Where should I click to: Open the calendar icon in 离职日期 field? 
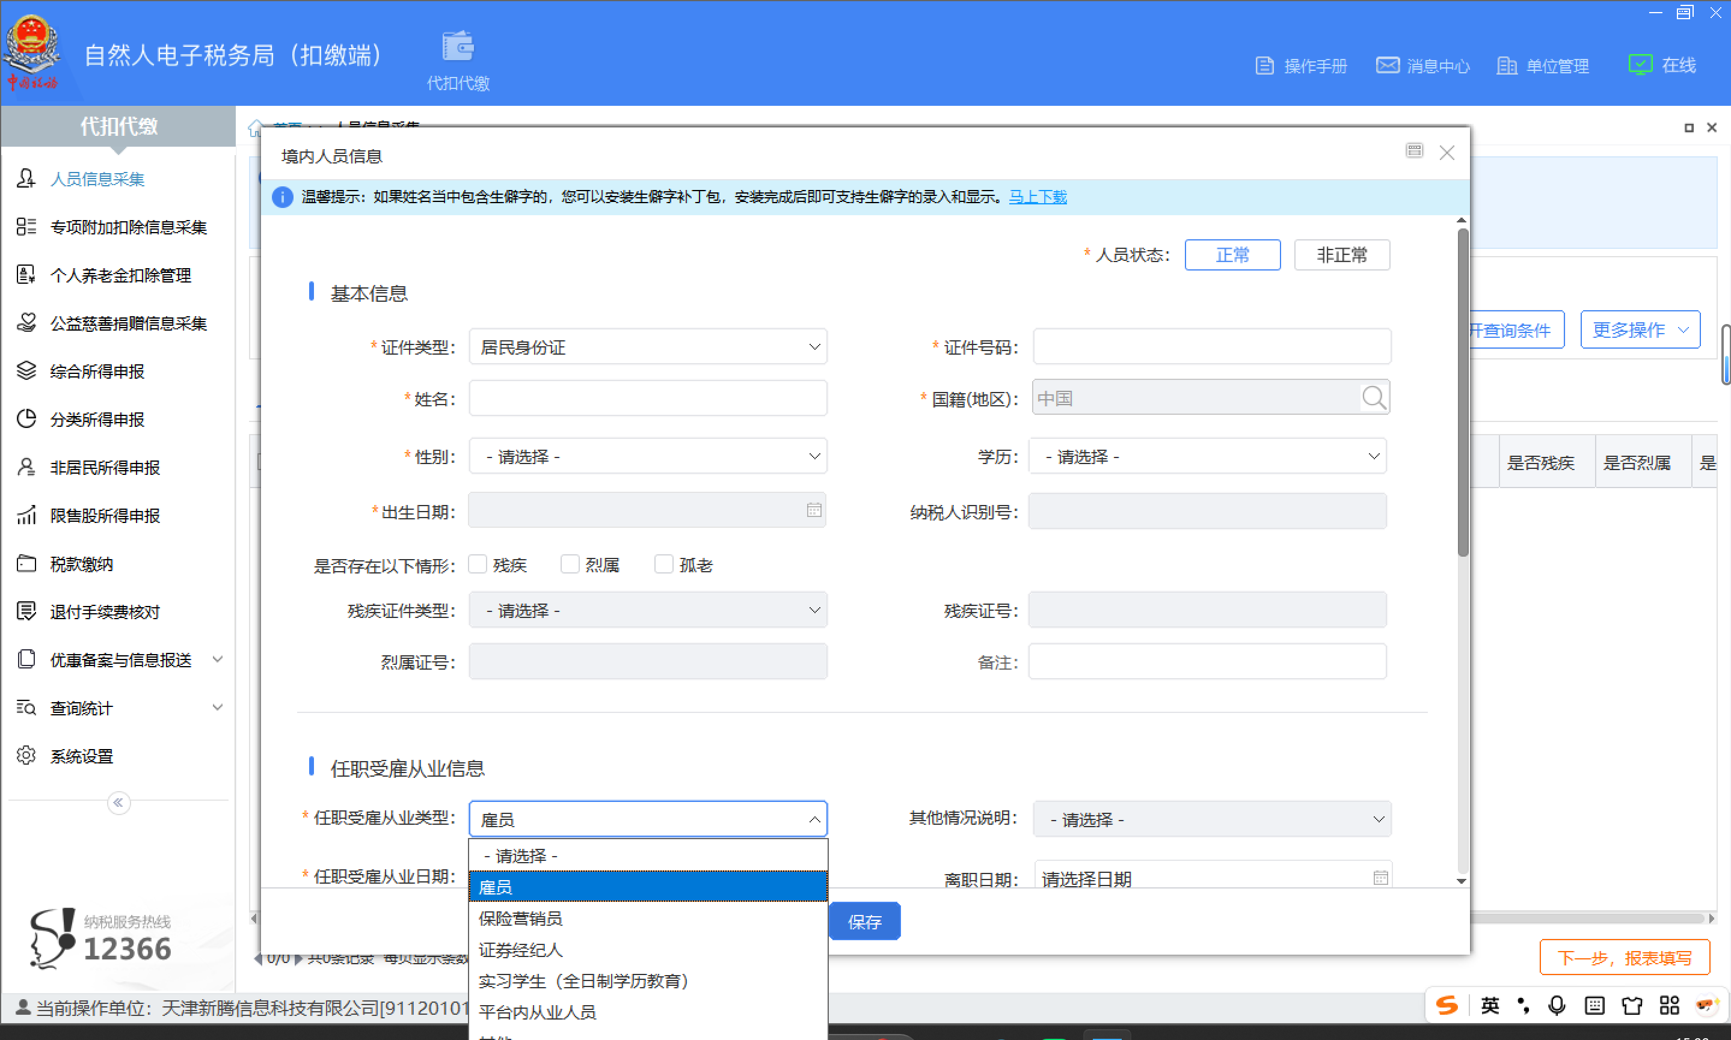pyautogui.click(x=1380, y=878)
